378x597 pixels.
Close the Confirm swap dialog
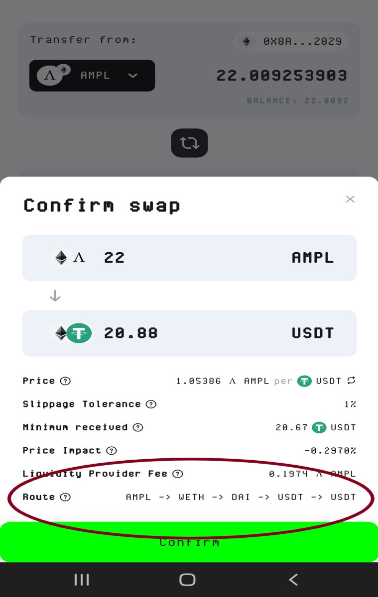coord(350,199)
